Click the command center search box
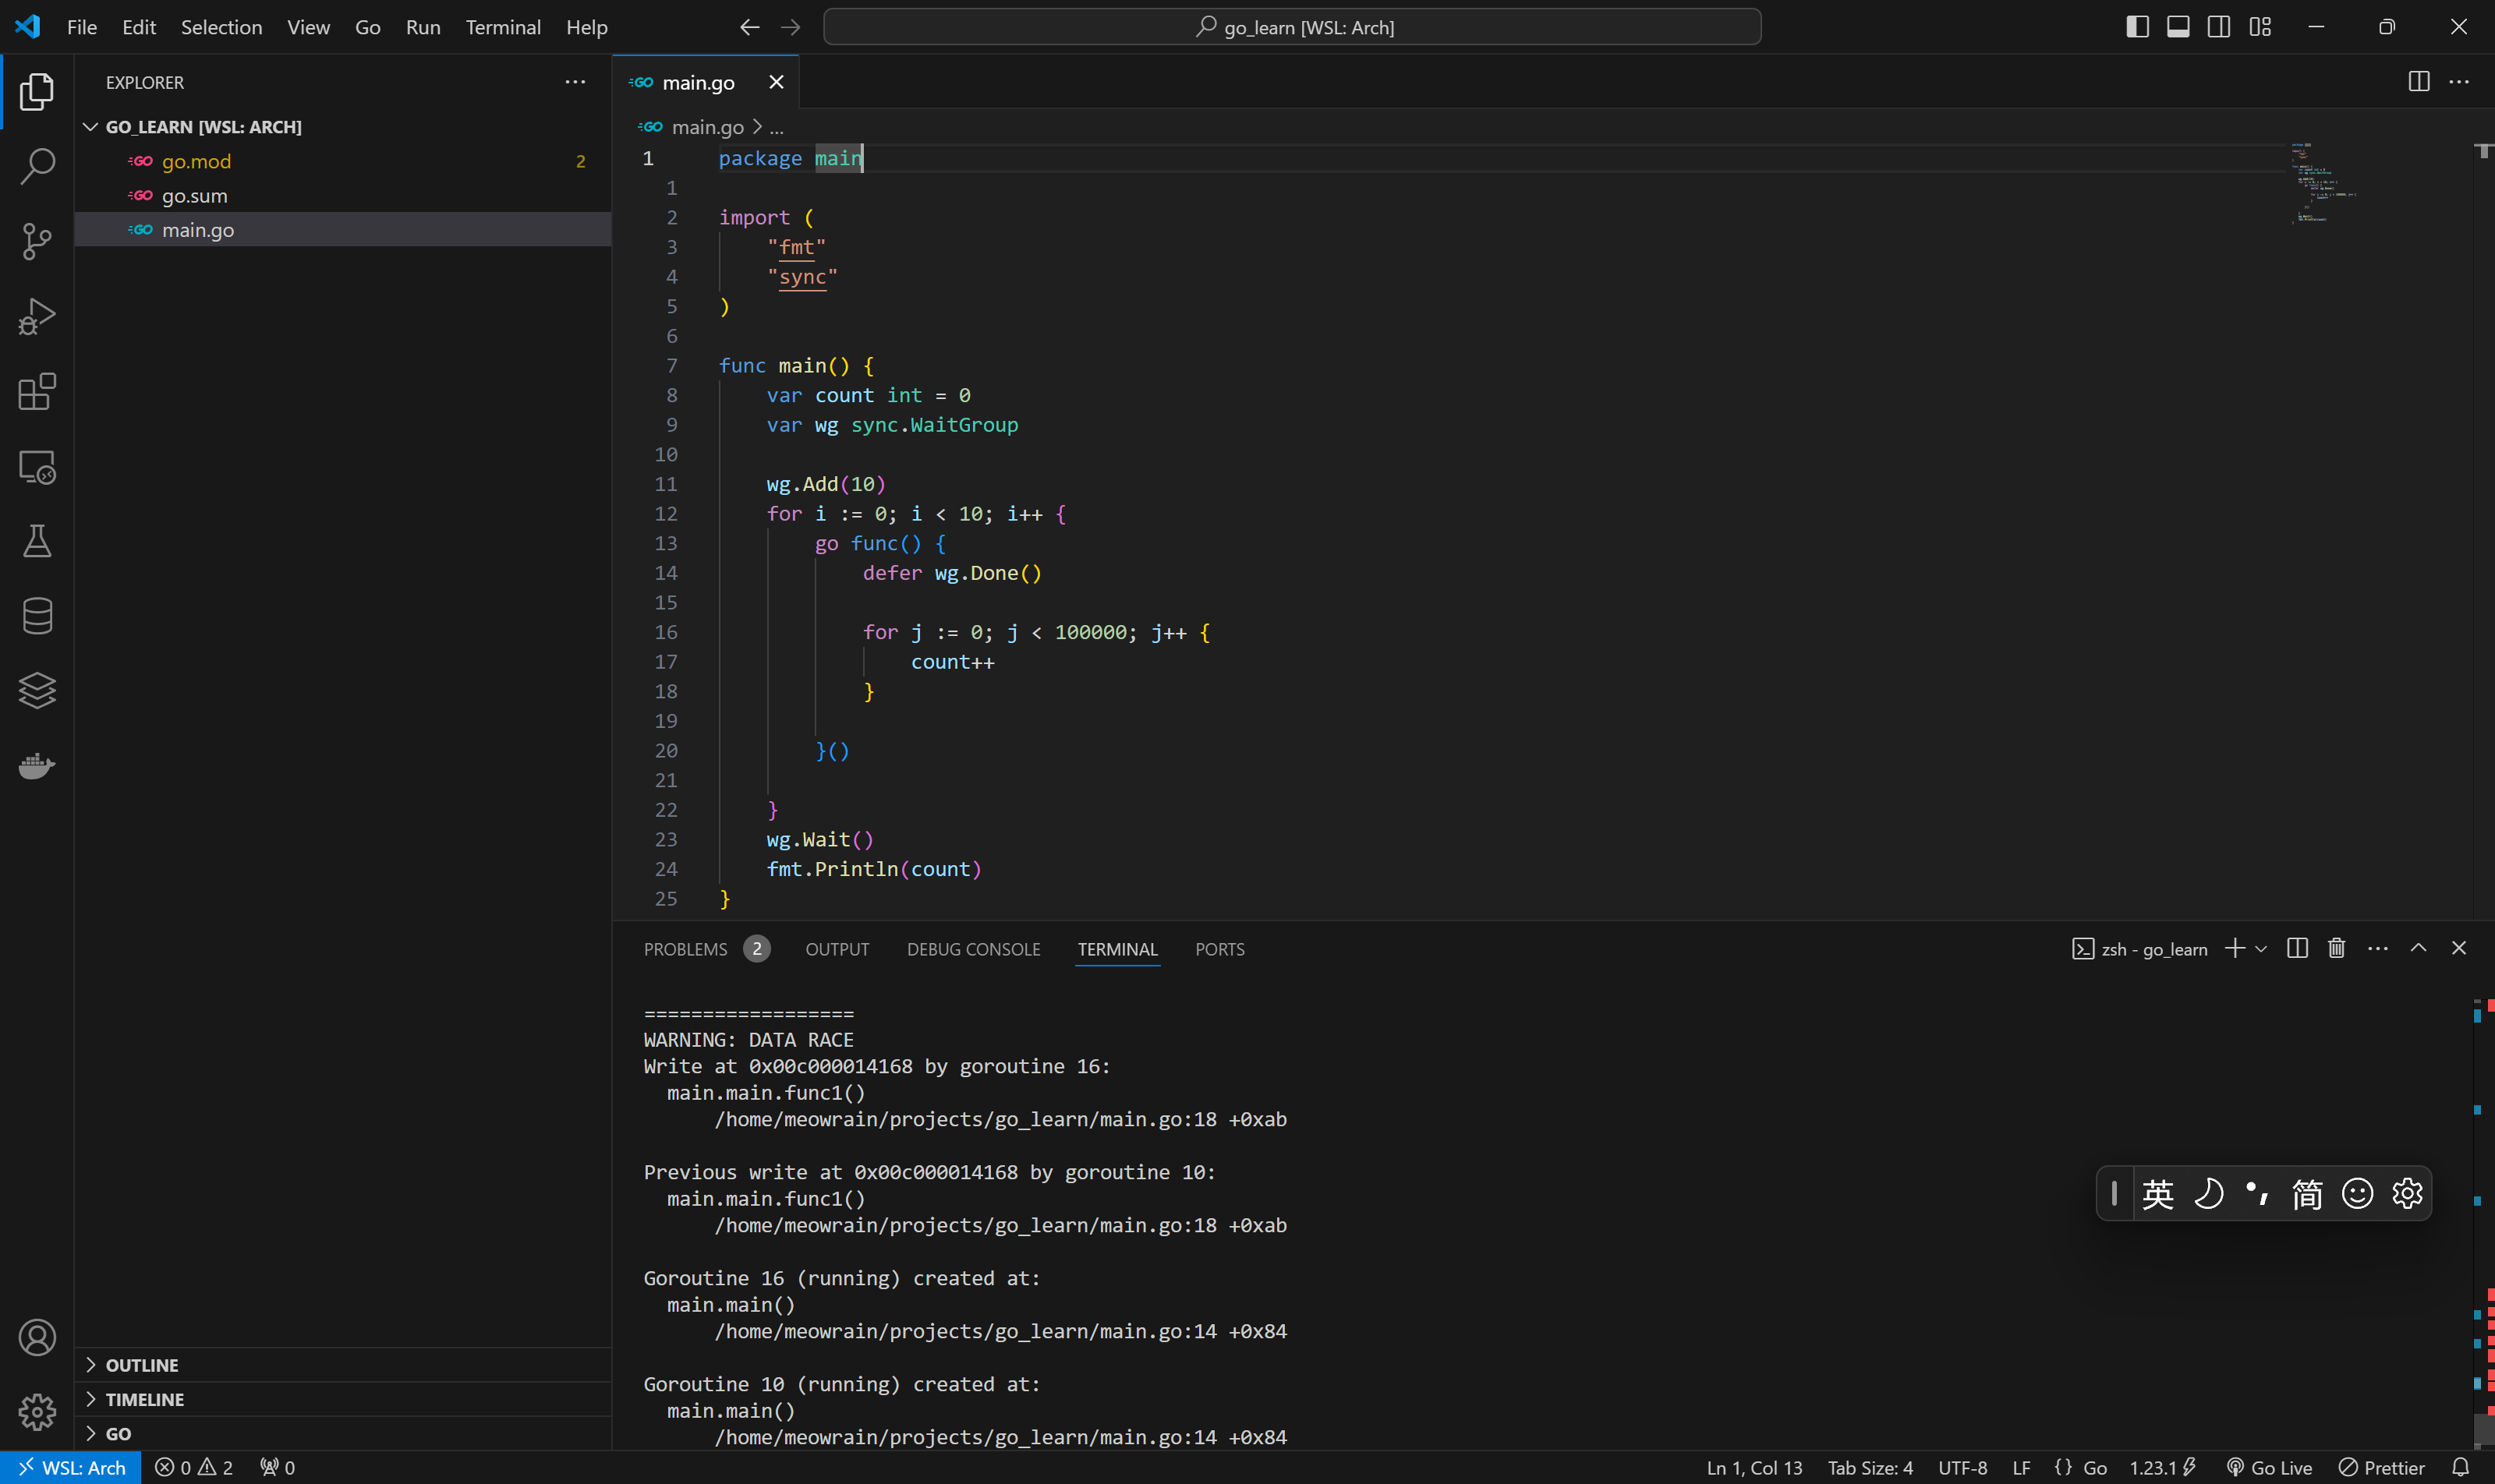2495x1484 pixels. (x=1291, y=27)
